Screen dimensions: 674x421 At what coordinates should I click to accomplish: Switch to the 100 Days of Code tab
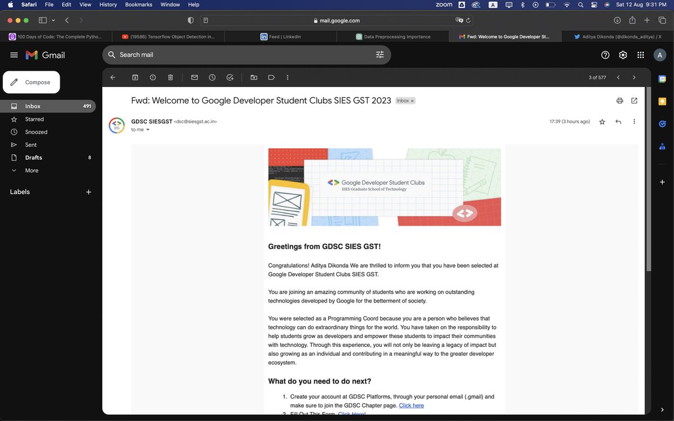[x=56, y=36]
